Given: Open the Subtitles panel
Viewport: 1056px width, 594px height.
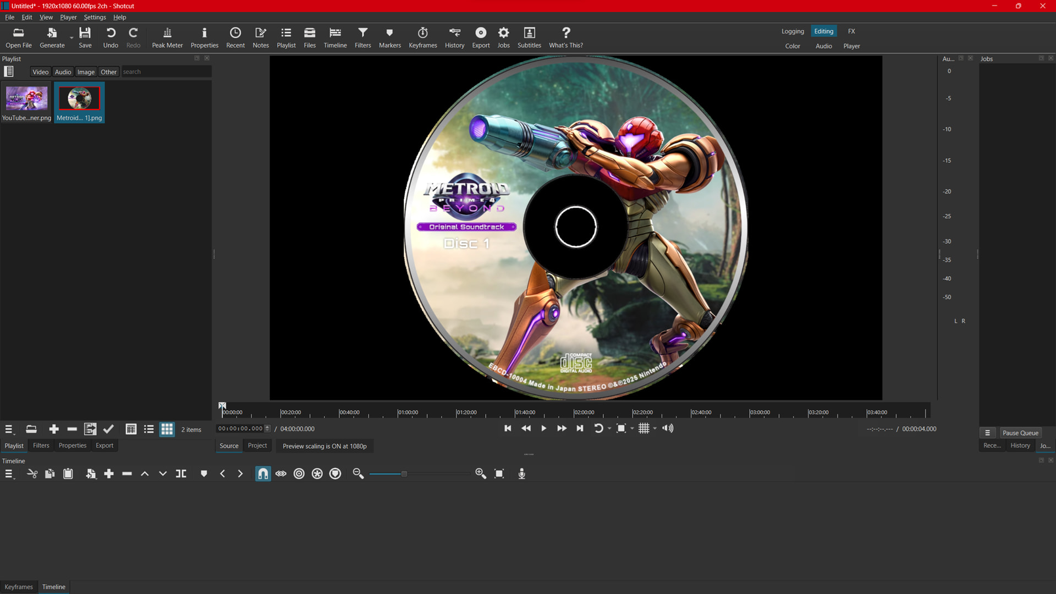Looking at the screenshot, I should coord(529,38).
